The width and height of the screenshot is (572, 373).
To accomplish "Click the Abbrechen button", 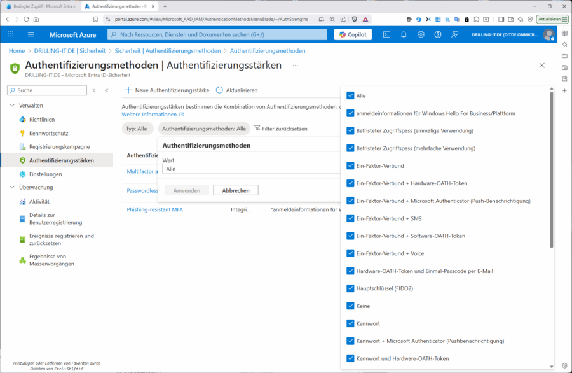I will pyautogui.click(x=236, y=190).
